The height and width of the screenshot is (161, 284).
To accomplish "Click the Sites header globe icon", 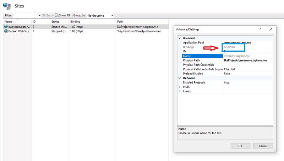I will [x=7, y=6].
